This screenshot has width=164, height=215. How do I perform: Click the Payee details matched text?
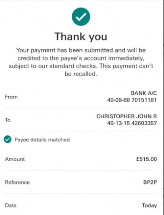tap(42, 140)
